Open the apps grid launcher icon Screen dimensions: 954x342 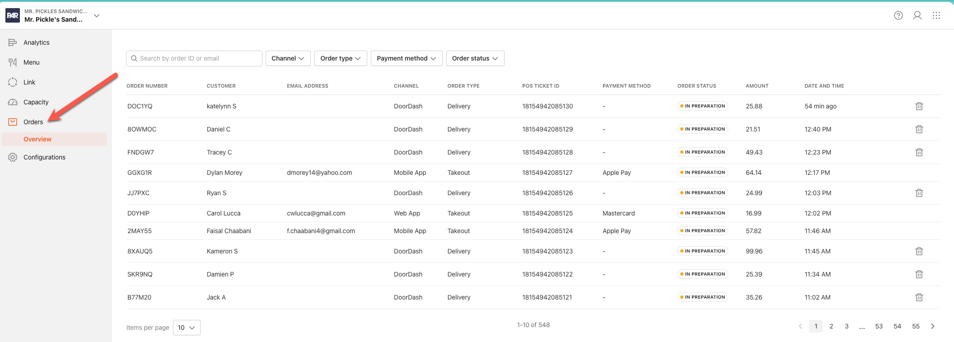point(936,15)
